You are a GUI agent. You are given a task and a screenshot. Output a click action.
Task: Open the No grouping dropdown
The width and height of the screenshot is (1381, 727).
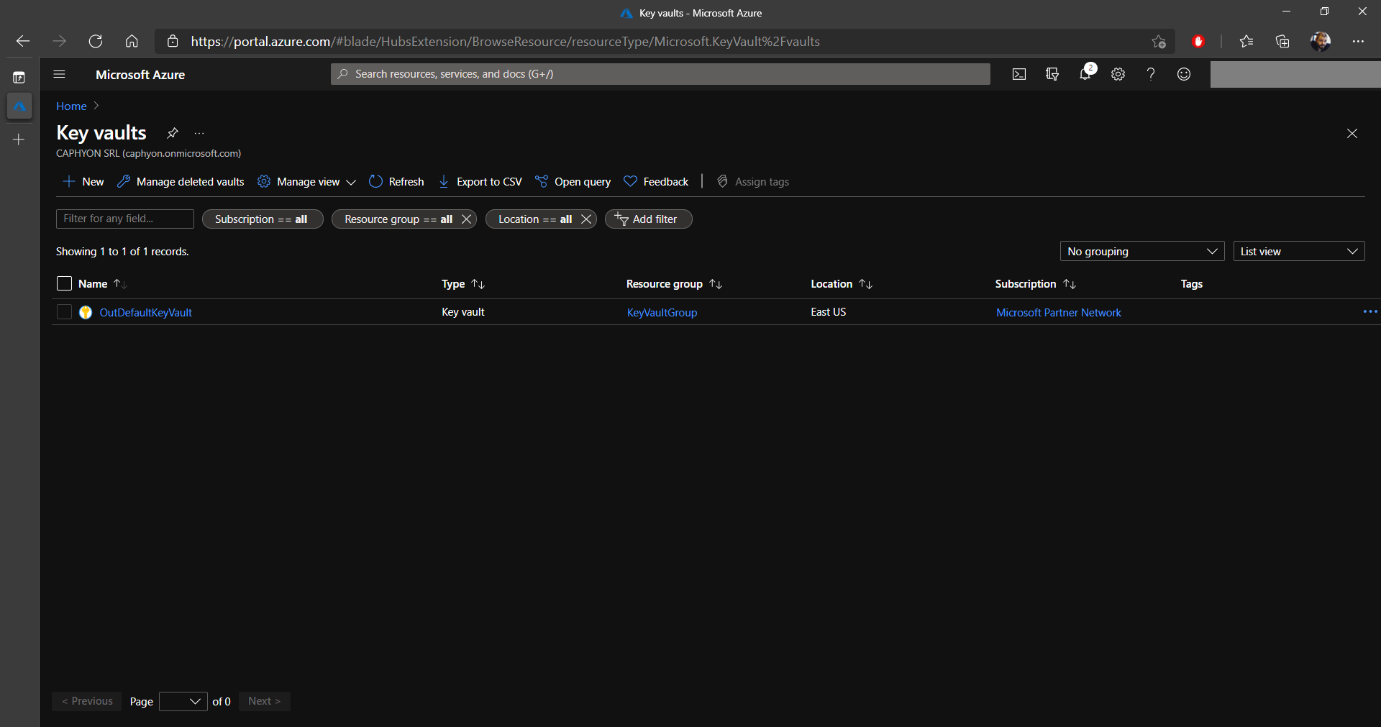click(1141, 251)
